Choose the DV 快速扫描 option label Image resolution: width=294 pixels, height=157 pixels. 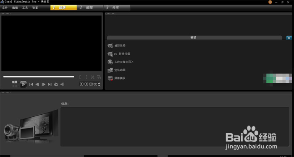pyautogui.click(x=122, y=54)
